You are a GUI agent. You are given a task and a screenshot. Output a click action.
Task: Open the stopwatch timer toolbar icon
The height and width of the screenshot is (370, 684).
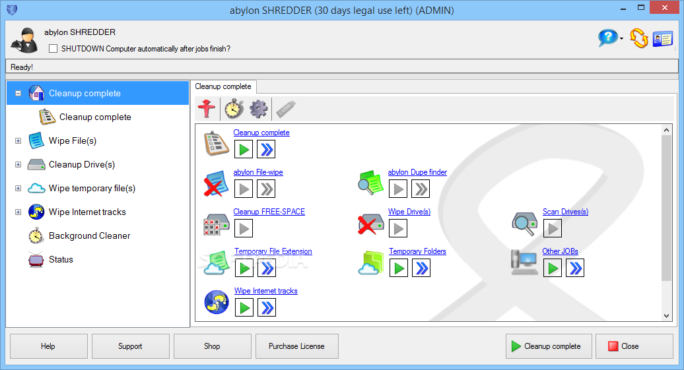pyautogui.click(x=234, y=109)
